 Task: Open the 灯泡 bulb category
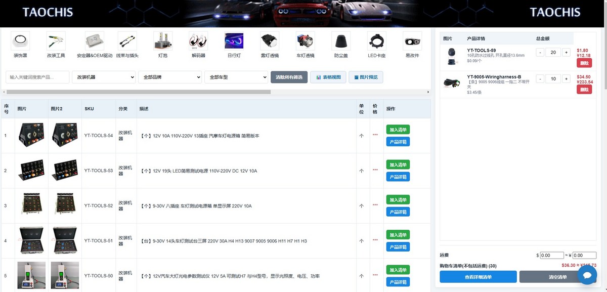click(x=162, y=40)
